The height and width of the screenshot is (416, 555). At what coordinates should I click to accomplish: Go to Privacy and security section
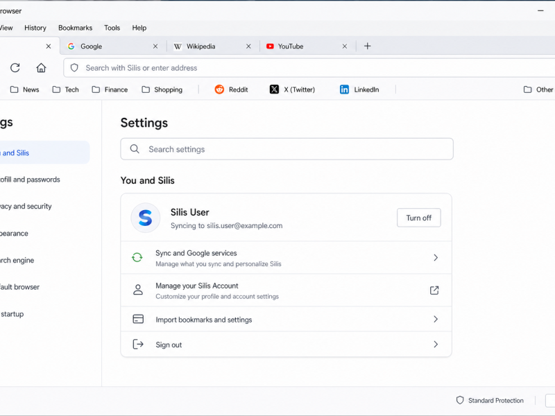pos(26,206)
